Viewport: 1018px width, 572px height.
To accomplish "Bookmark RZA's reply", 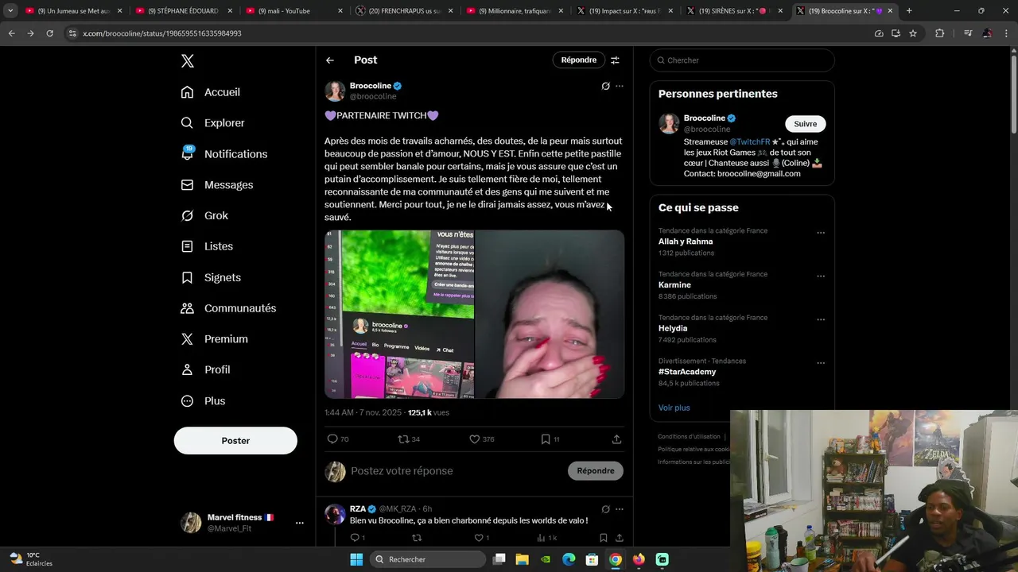I will click(x=603, y=538).
